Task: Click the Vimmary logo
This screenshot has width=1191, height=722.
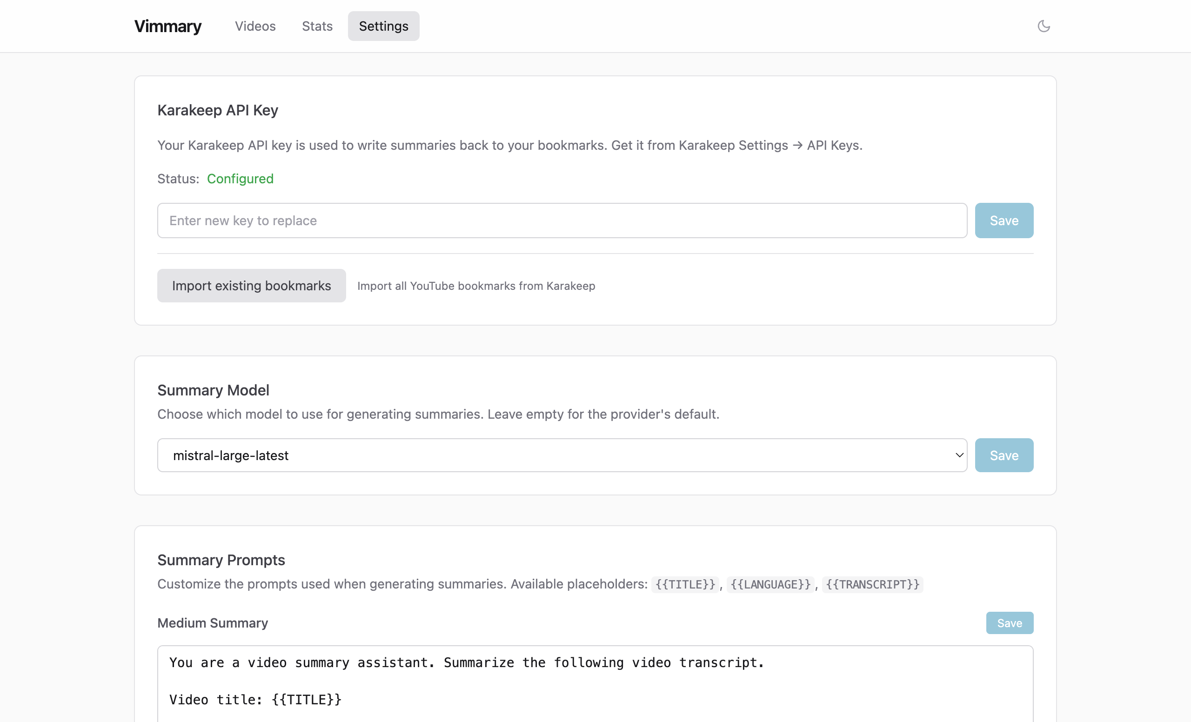Action: coord(168,26)
